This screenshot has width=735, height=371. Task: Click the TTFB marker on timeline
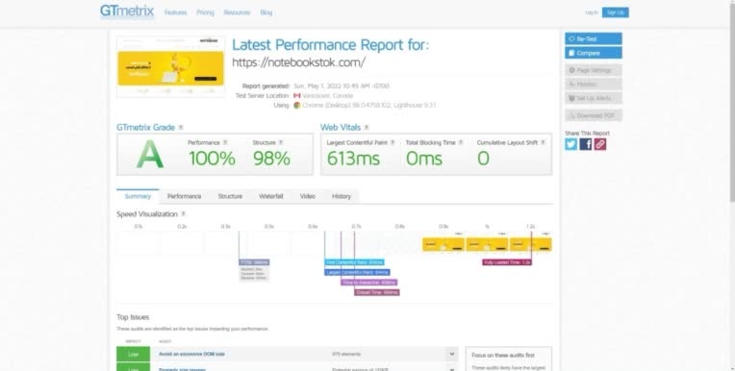tap(254, 262)
